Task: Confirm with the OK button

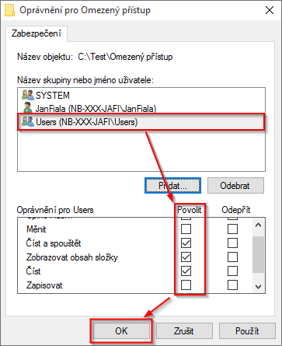Action: point(121,331)
